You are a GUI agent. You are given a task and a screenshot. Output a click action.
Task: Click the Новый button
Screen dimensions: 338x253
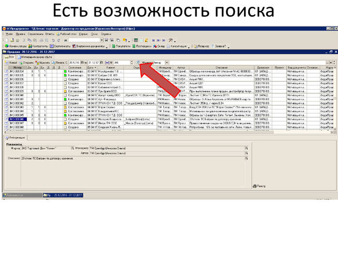pyautogui.click(x=11, y=63)
